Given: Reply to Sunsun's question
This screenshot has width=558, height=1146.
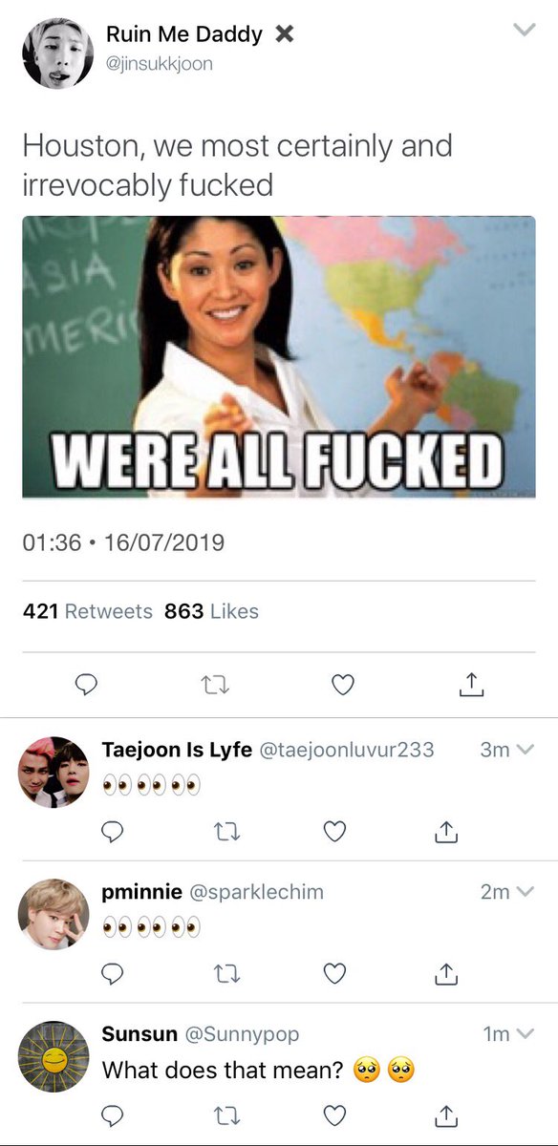Looking at the screenshot, I should click(x=113, y=1115).
